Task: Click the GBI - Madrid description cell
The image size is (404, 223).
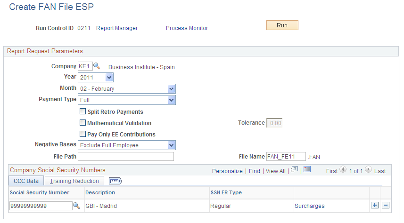Action: 101,206
